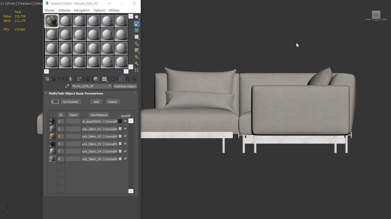Open the viewport [+] menu label
The width and height of the screenshot is (391, 219).
[x=4, y=4]
